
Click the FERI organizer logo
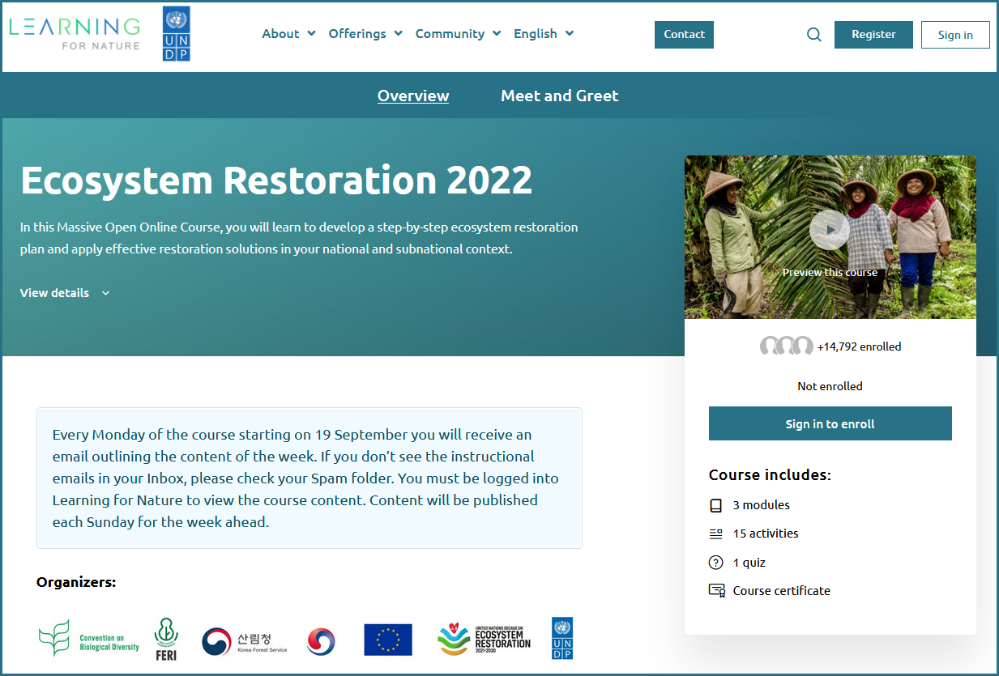pyautogui.click(x=166, y=639)
